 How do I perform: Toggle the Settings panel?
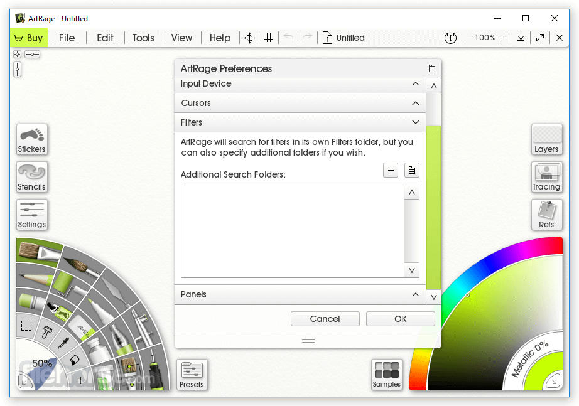tap(32, 215)
